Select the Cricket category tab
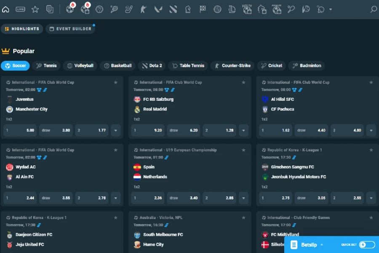Screen dimensions: 379x253 (x=271, y=65)
